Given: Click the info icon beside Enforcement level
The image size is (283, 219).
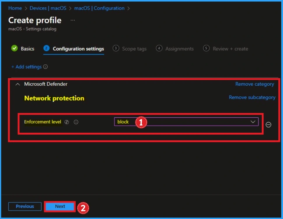Looking at the screenshot, I should (76, 122).
